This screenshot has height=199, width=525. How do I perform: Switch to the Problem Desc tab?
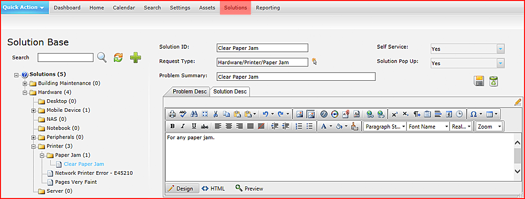pos(191,91)
